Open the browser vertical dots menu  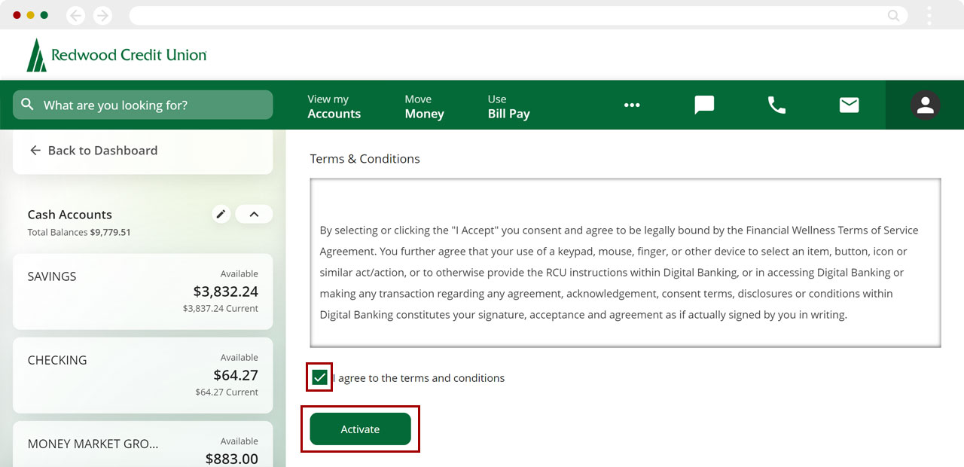click(929, 15)
